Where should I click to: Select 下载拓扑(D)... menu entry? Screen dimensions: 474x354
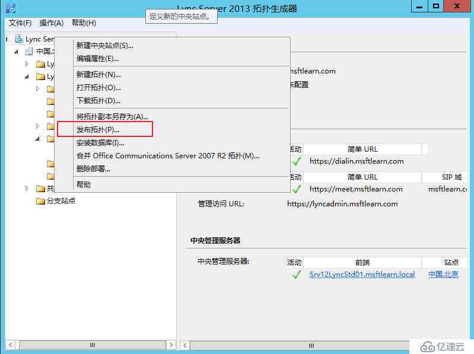pos(98,101)
